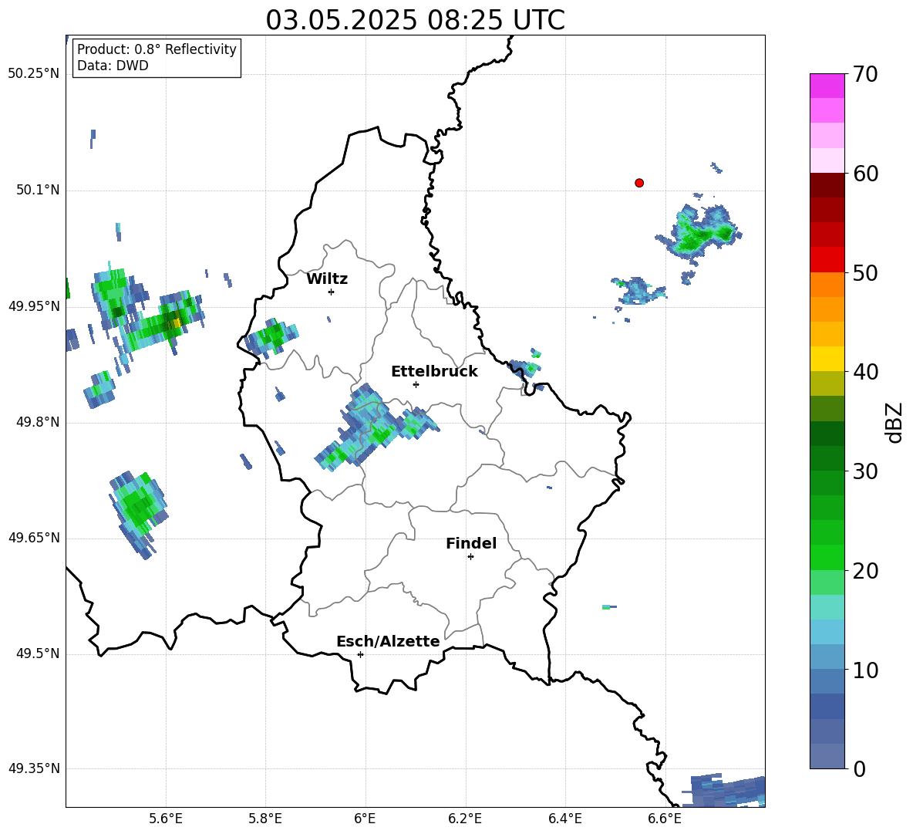
Task: Click the 49.65°N latitude label
Action: 34,538
